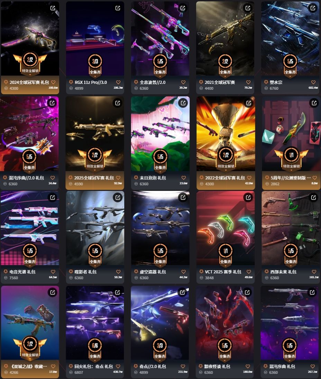The image size is (321, 379).
Task: Toggle favorite on 混沌序曲//2.0 礼包
Action: pyautogui.click(x=53, y=178)
